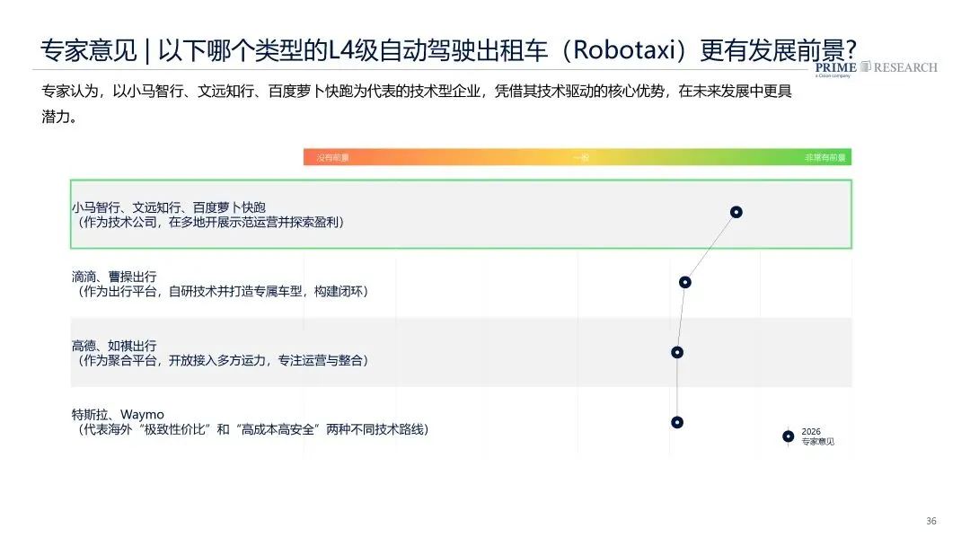Image resolution: width=970 pixels, height=546 pixels.
Task: Click the description mentioning 极致性价比 and 高成本高安全
Action: (x=251, y=430)
